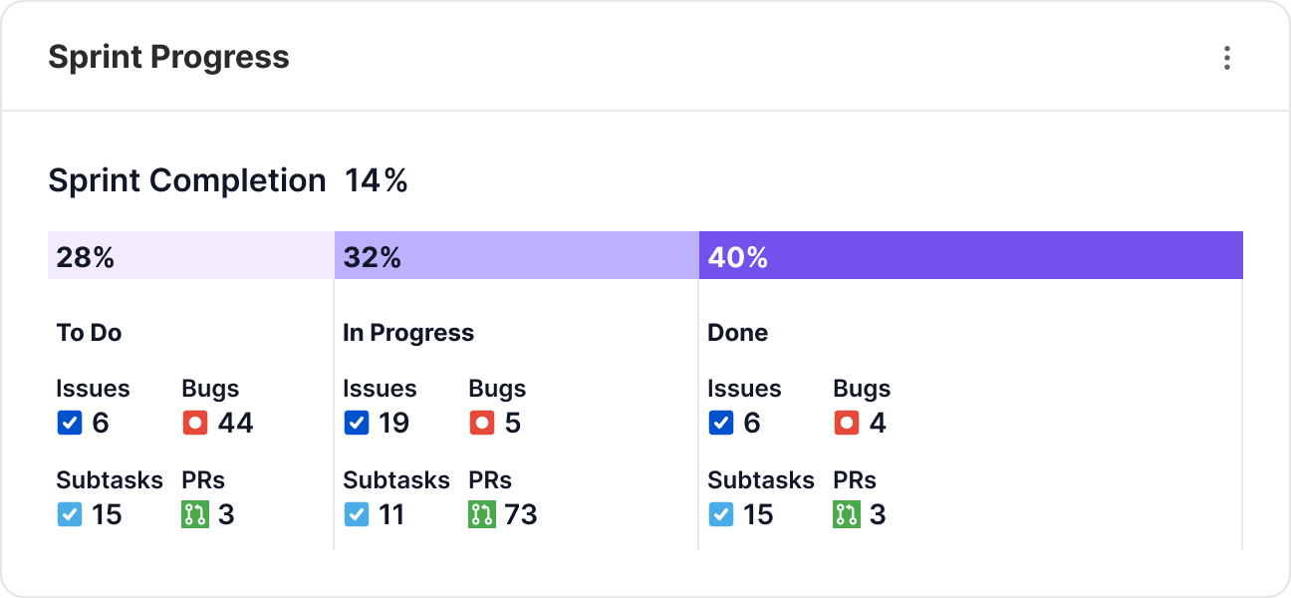
Task: Click the 40% segment of the progress bar
Action: [971, 255]
